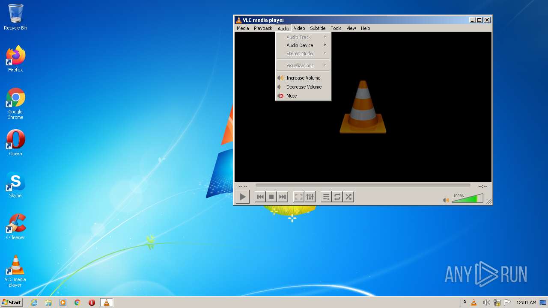Open Action Center flag icon

[x=507, y=302]
